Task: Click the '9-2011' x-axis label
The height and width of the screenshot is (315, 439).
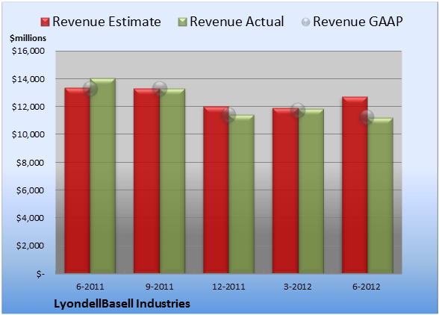Action: click(160, 287)
